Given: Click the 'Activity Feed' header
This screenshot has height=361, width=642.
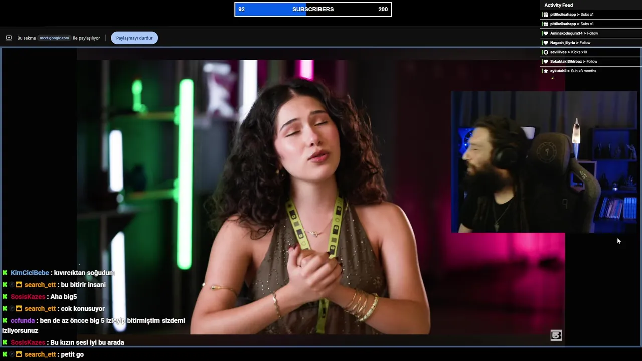Looking at the screenshot, I should (558, 5).
